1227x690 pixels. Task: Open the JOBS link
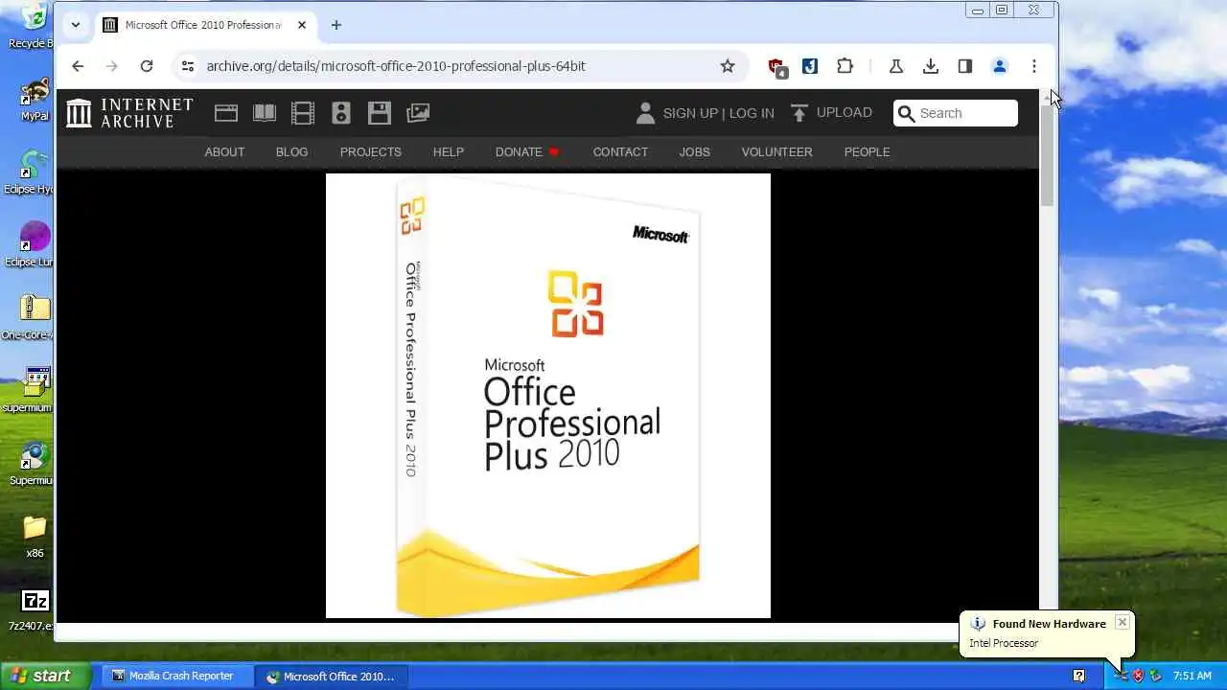(x=694, y=151)
